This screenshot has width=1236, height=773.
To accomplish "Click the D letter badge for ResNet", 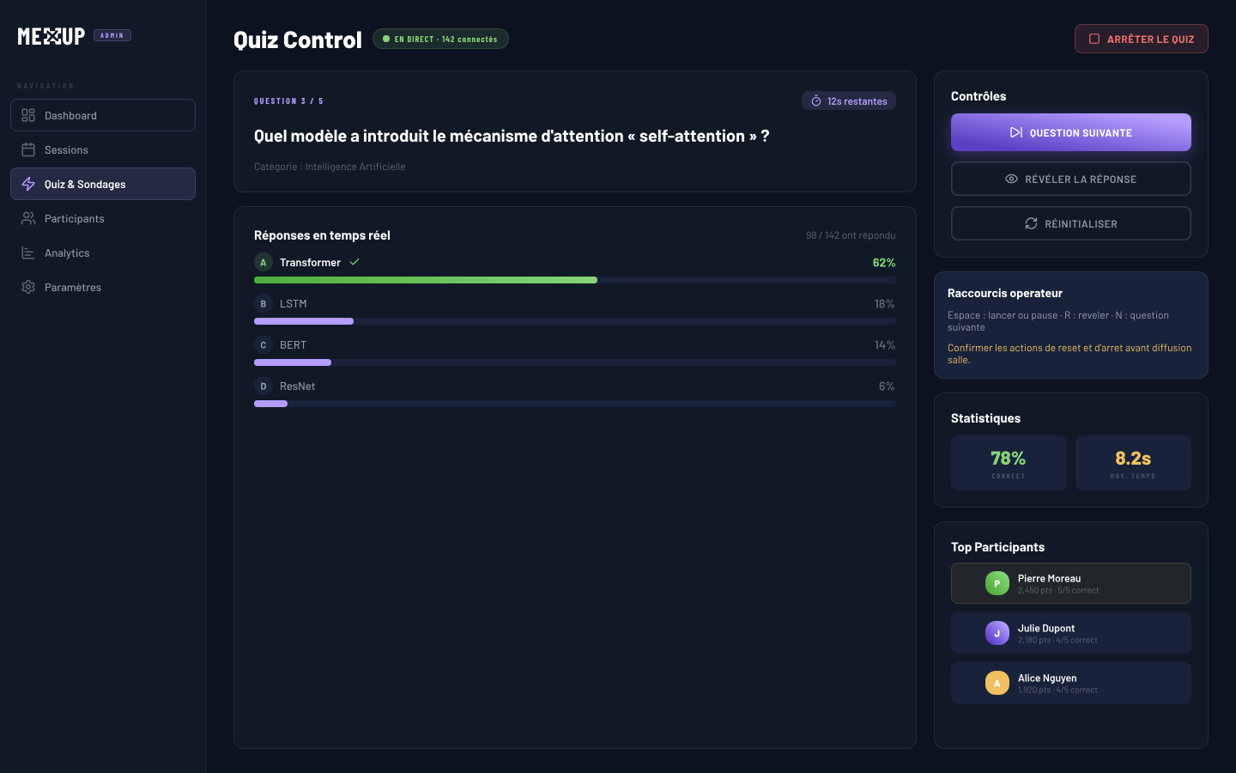I will [x=264, y=386].
